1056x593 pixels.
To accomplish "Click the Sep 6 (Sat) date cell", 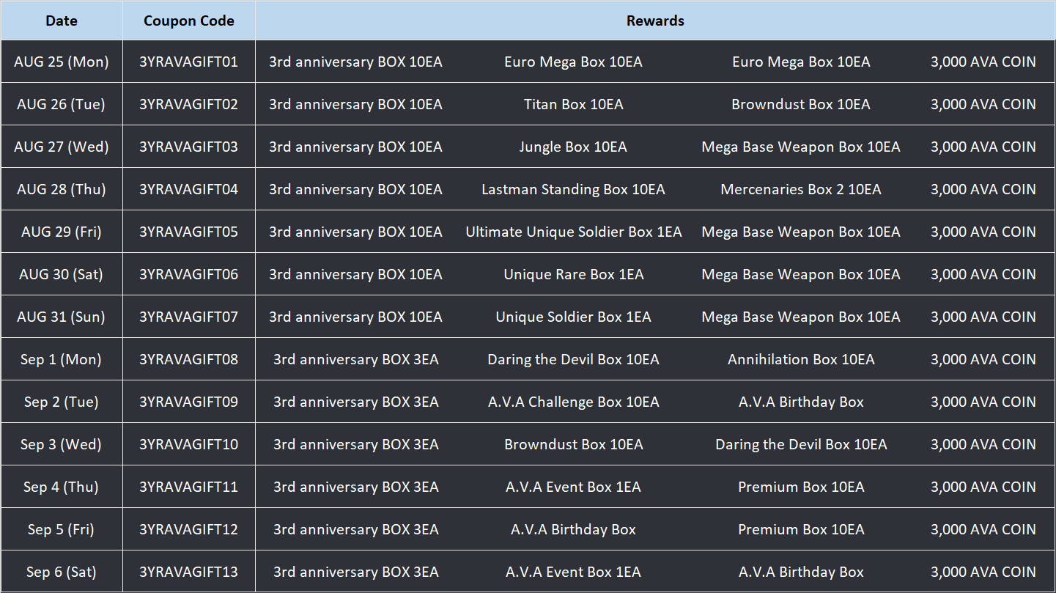I will pyautogui.click(x=62, y=572).
